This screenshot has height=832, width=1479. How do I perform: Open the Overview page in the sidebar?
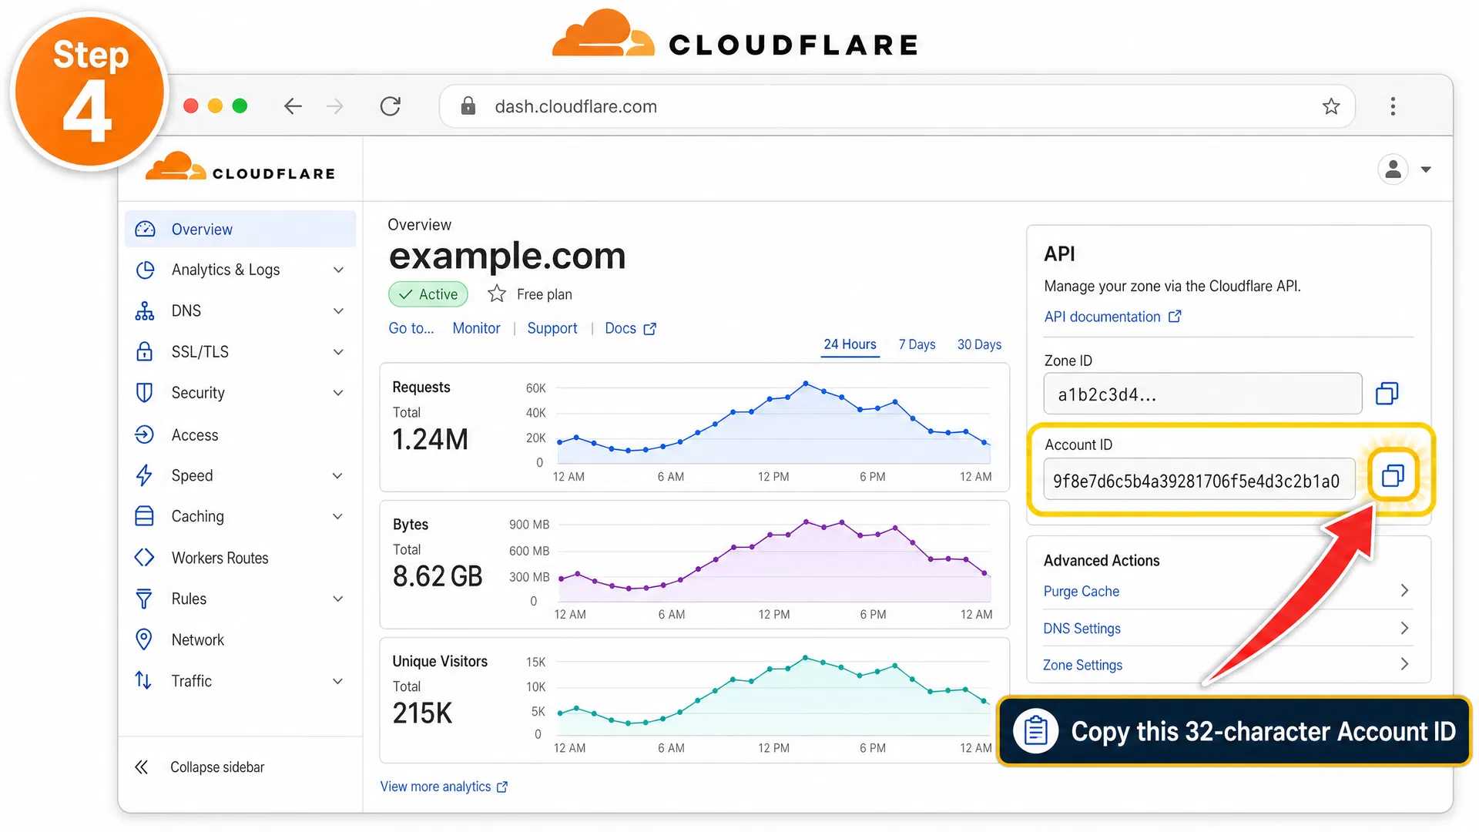pos(240,230)
